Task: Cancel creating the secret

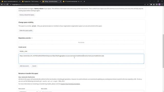Action: pyautogui.click(x=34, y=66)
